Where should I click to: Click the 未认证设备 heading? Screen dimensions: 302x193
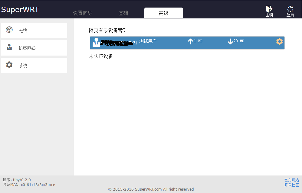(x=101, y=56)
